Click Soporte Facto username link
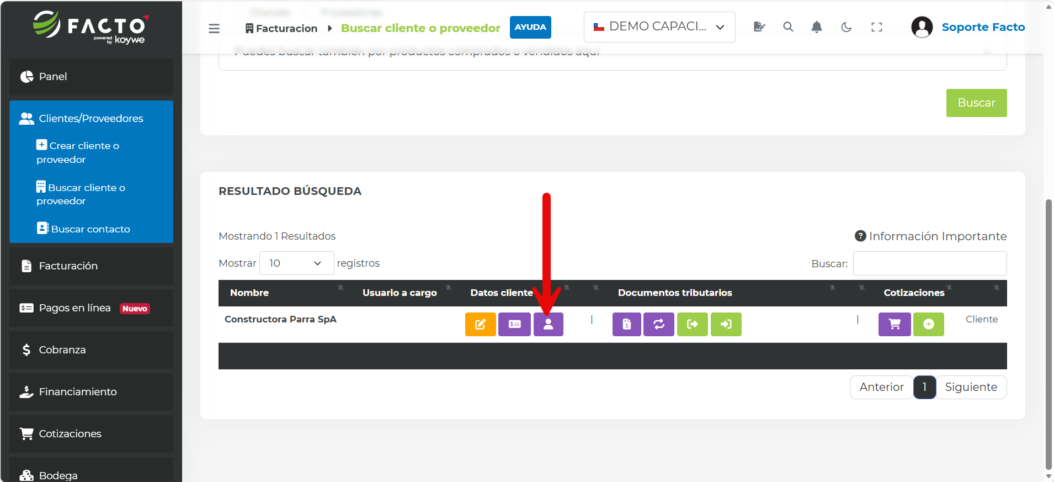The height and width of the screenshot is (482, 1054). pos(983,27)
